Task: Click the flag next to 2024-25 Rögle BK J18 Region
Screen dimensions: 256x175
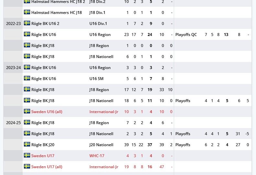Action: (x=27, y=122)
